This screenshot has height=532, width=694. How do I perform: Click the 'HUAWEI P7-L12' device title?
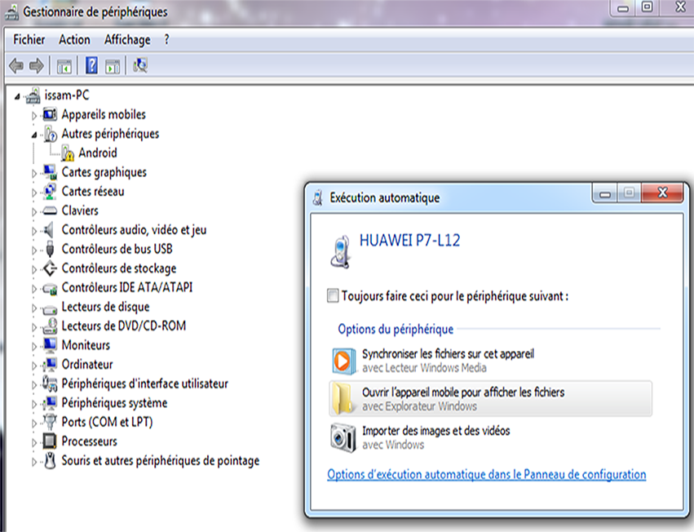click(x=409, y=240)
